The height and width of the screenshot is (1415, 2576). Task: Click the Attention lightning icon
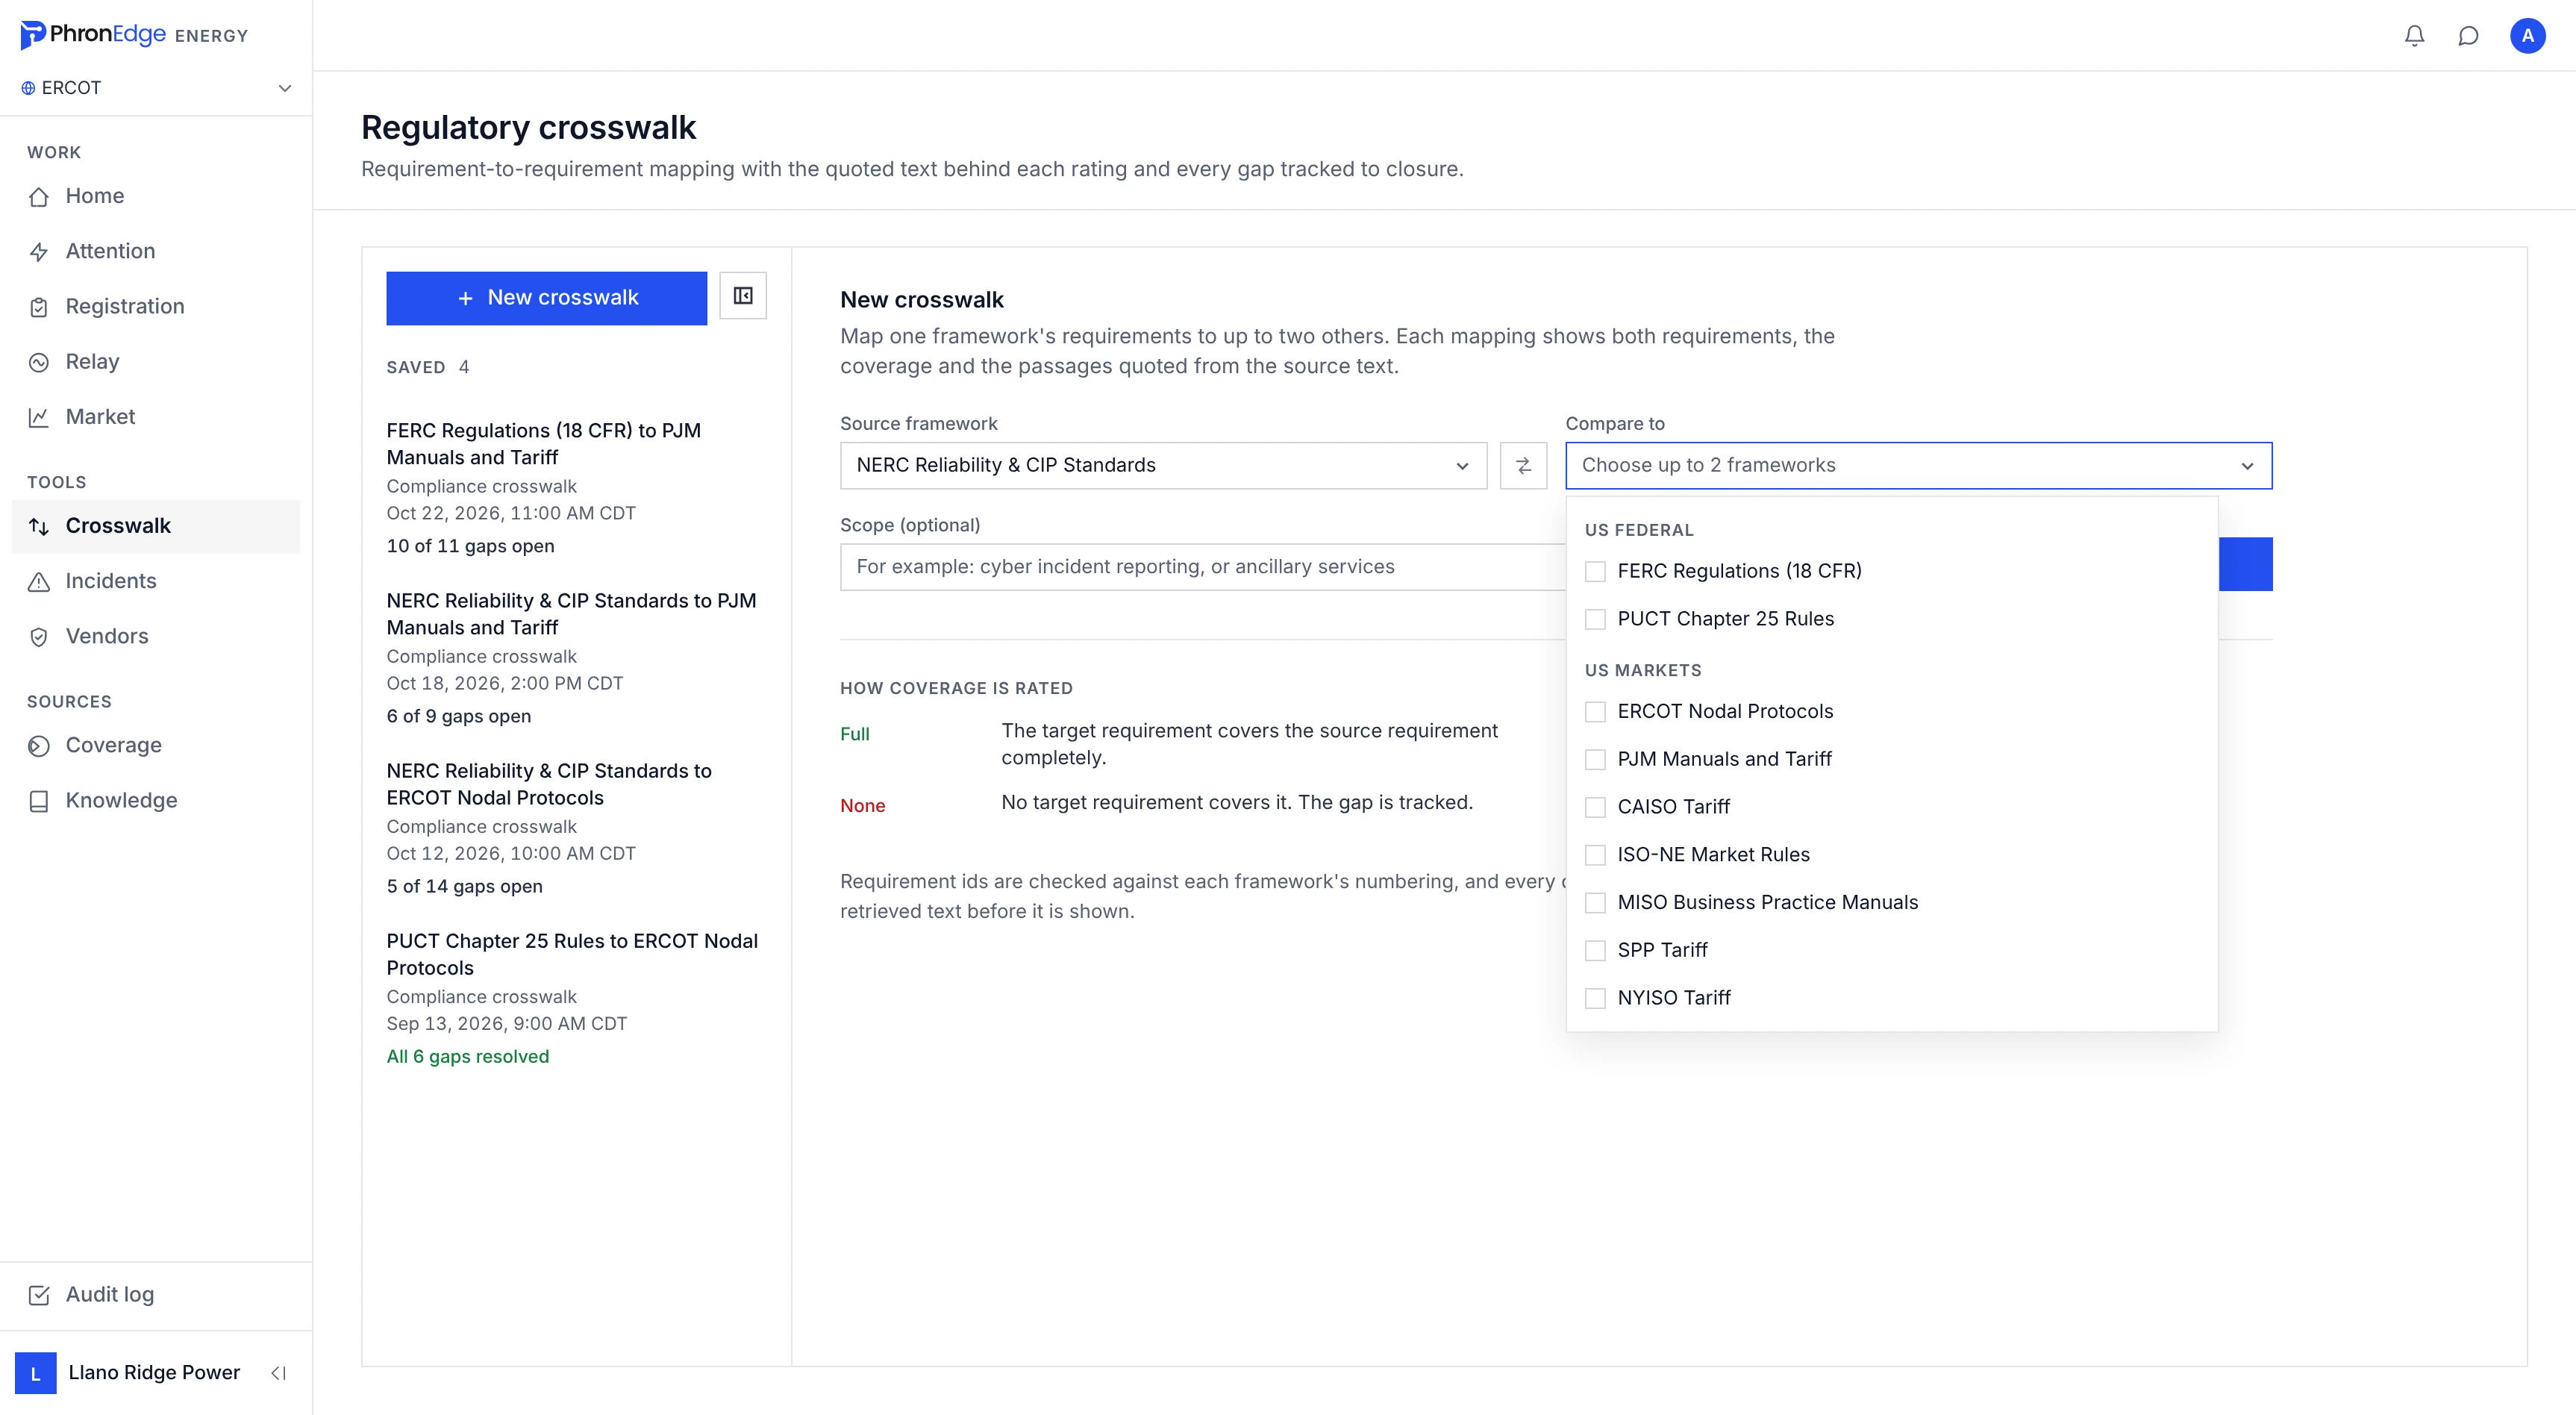tap(39, 252)
